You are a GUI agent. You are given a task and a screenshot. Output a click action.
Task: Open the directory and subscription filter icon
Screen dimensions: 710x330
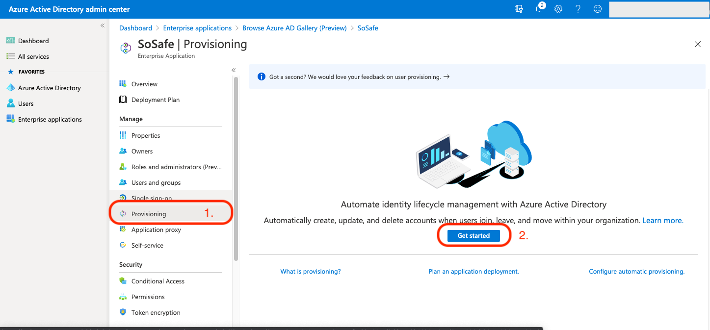519,9
